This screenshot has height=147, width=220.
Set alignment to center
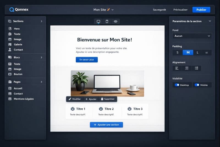[x=187, y=68]
